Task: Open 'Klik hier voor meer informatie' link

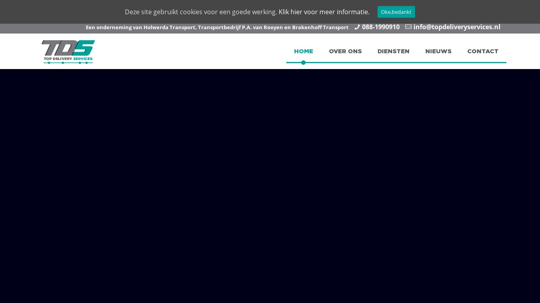Action: pyautogui.click(x=324, y=12)
